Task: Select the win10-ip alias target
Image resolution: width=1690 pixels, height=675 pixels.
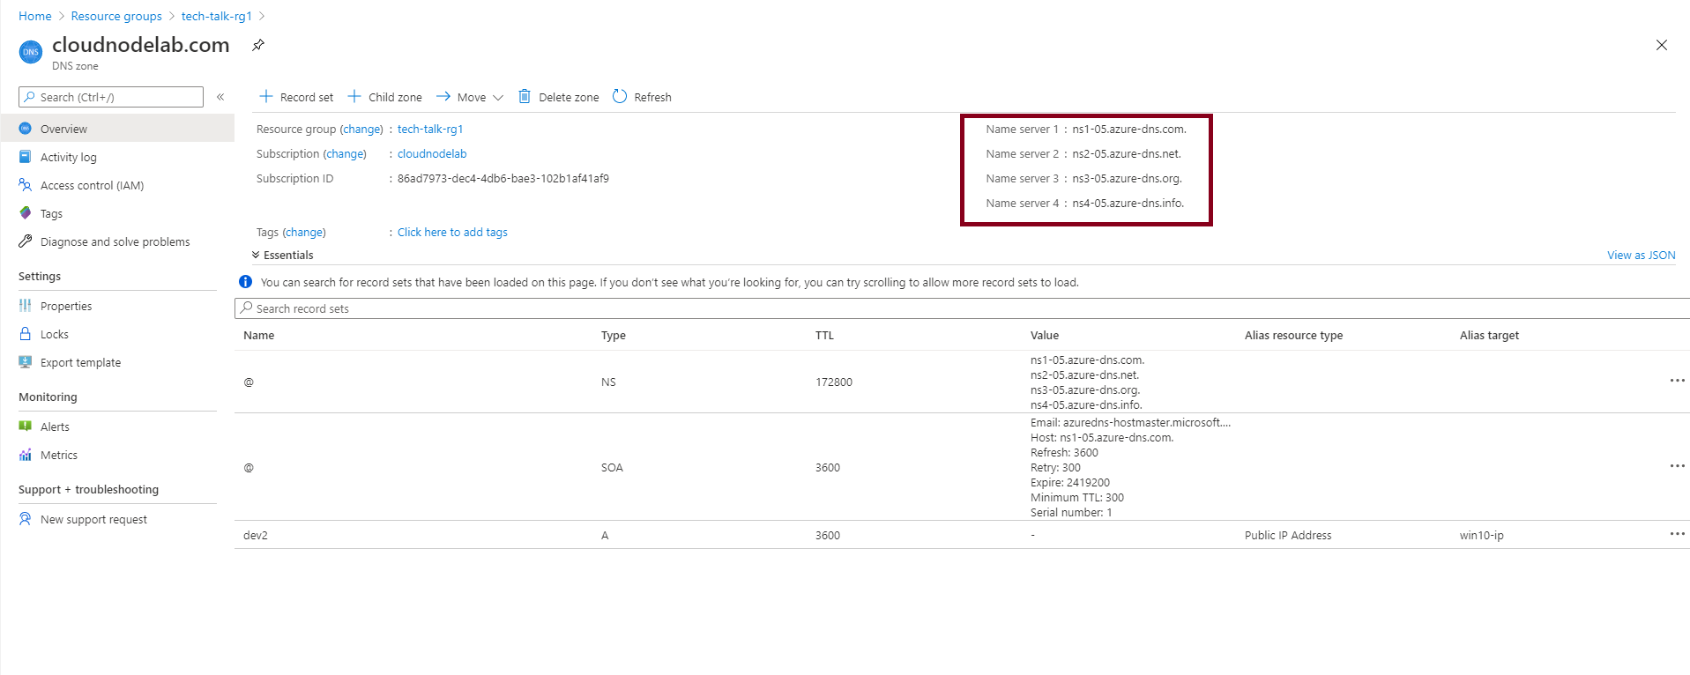Action: pos(1482,535)
